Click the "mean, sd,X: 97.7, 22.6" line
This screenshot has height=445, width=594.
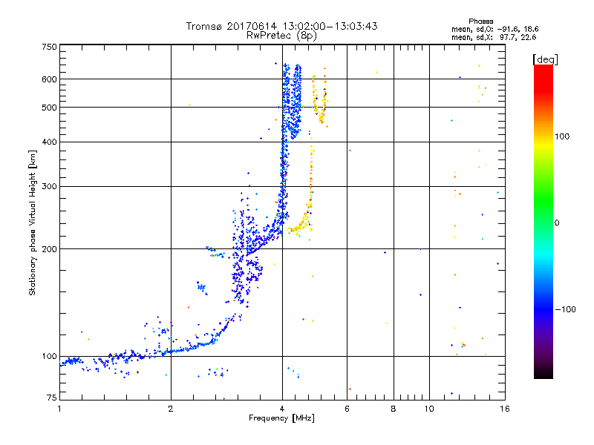pyautogui.click(x=494, y=37)
